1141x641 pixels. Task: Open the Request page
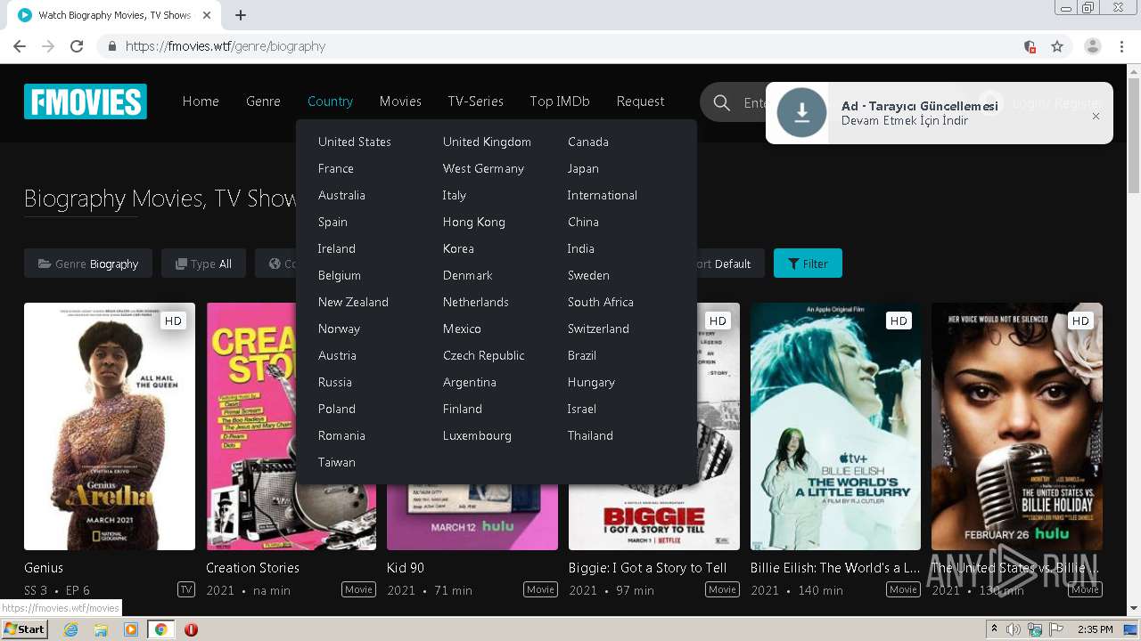click(x=640, y=101)
